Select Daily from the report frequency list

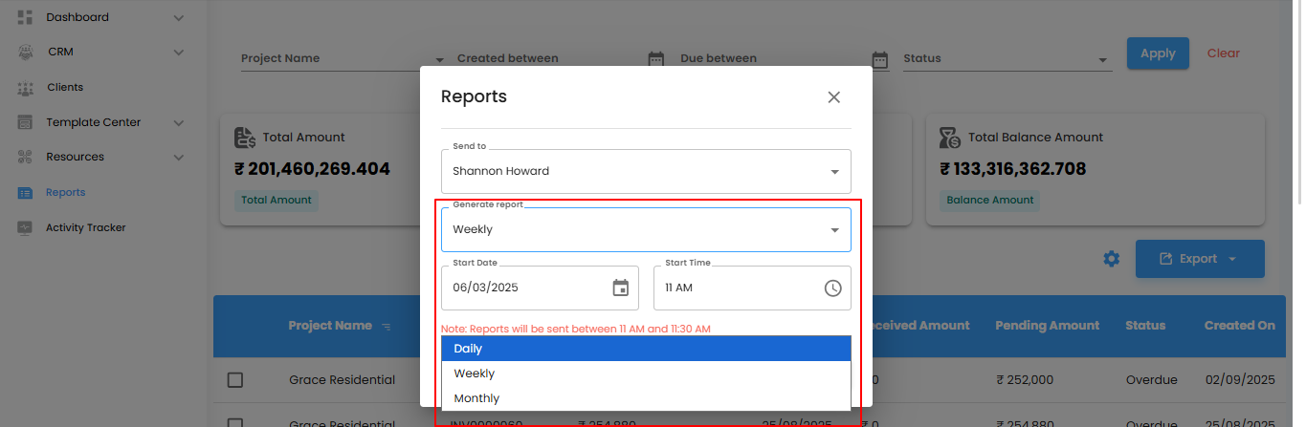pyautogui.click(x=646, y=349)
